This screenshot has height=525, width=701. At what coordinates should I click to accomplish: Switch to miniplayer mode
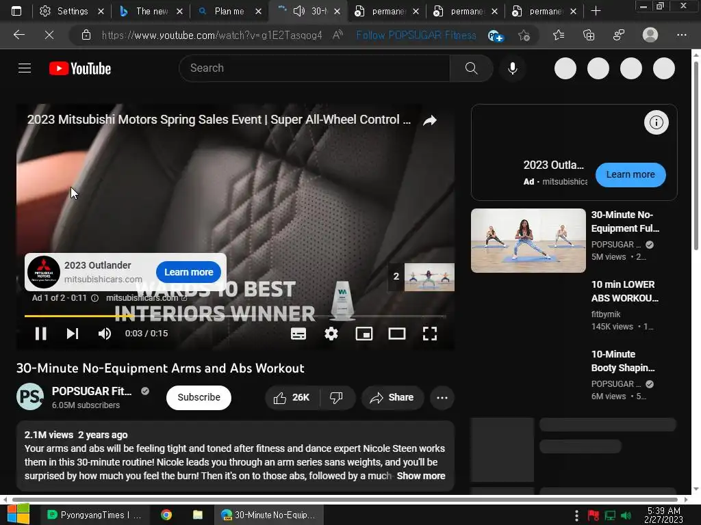point(364,334)
